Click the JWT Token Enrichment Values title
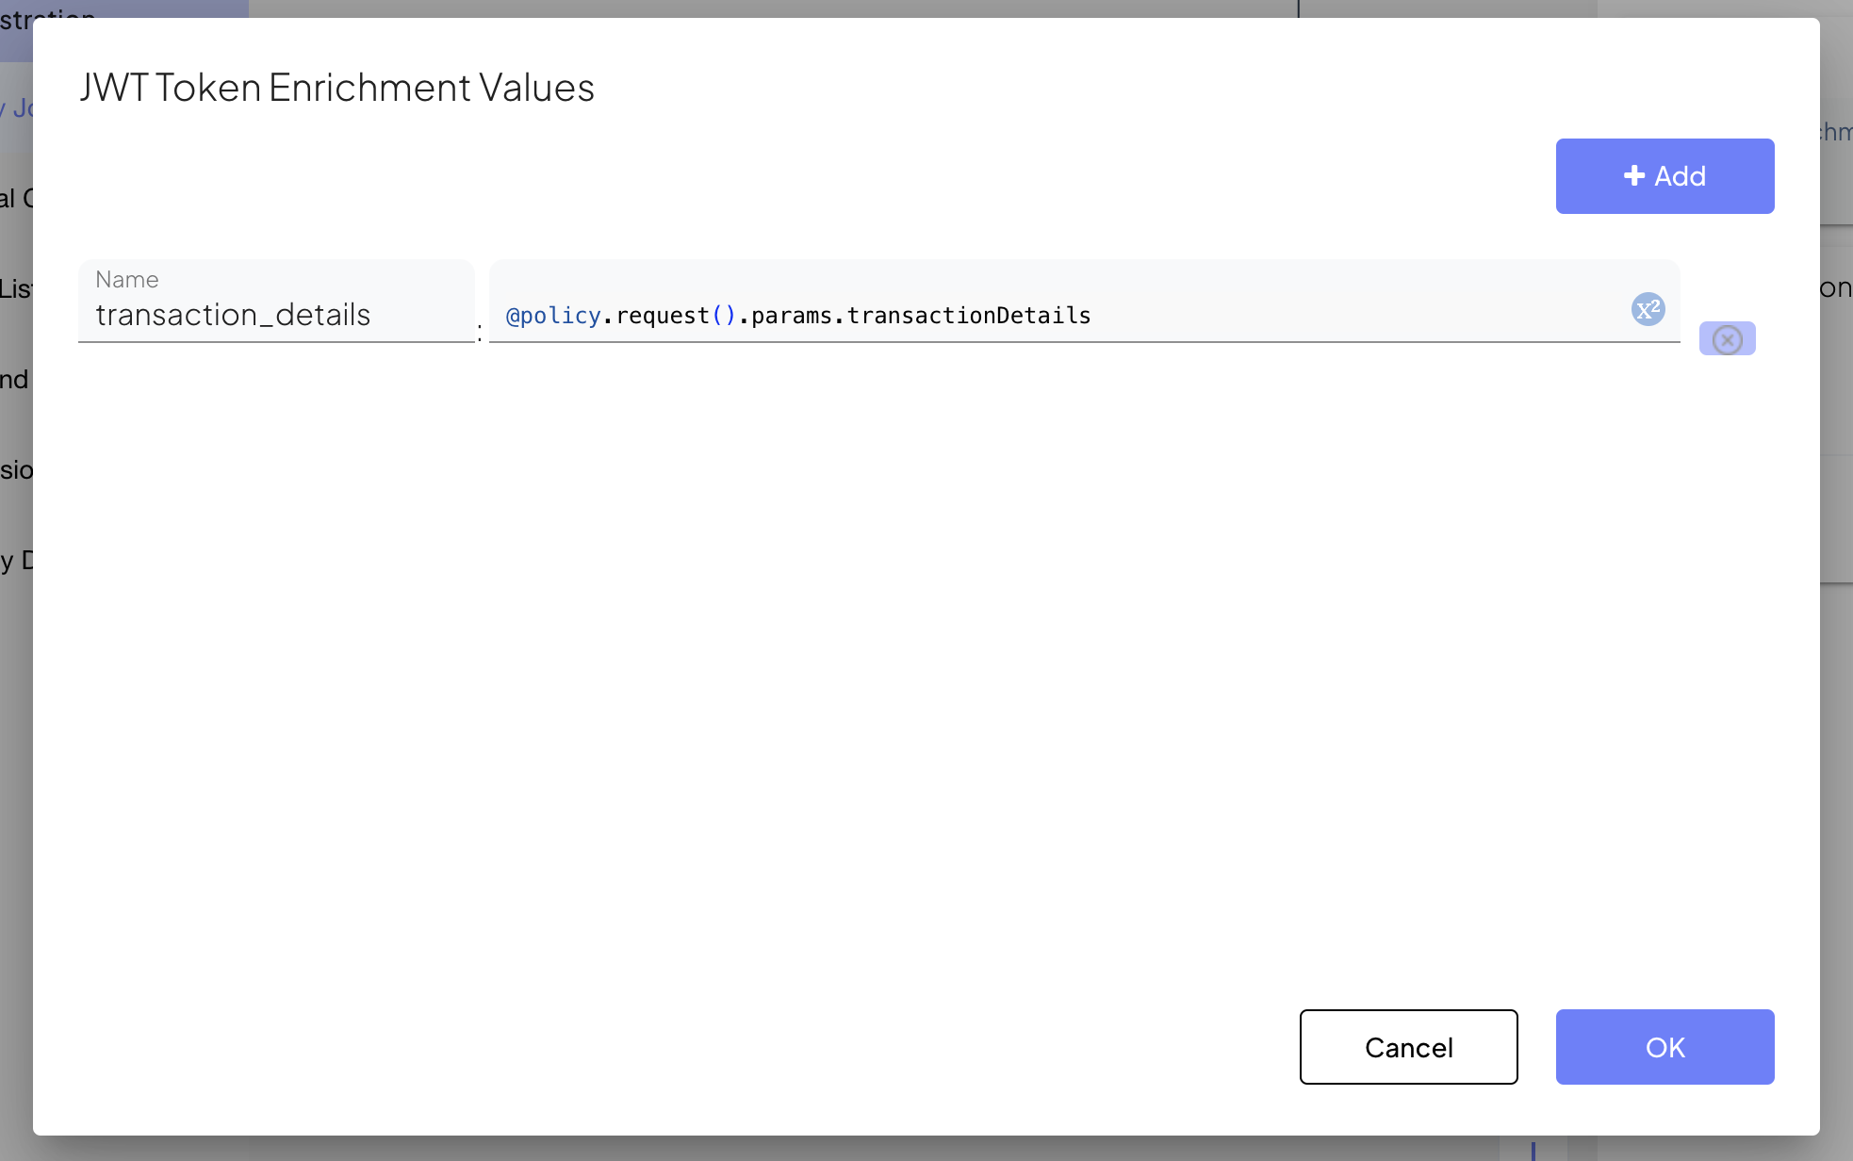This screenshot has height=1161, width=1853. tap(336, 88)
